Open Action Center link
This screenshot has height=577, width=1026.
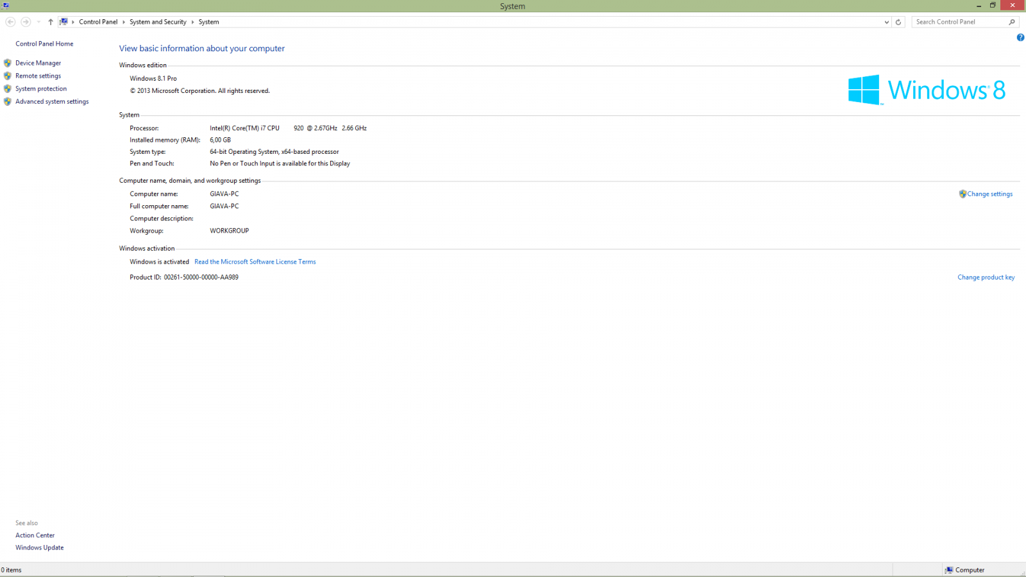click(x=35, y=535)
